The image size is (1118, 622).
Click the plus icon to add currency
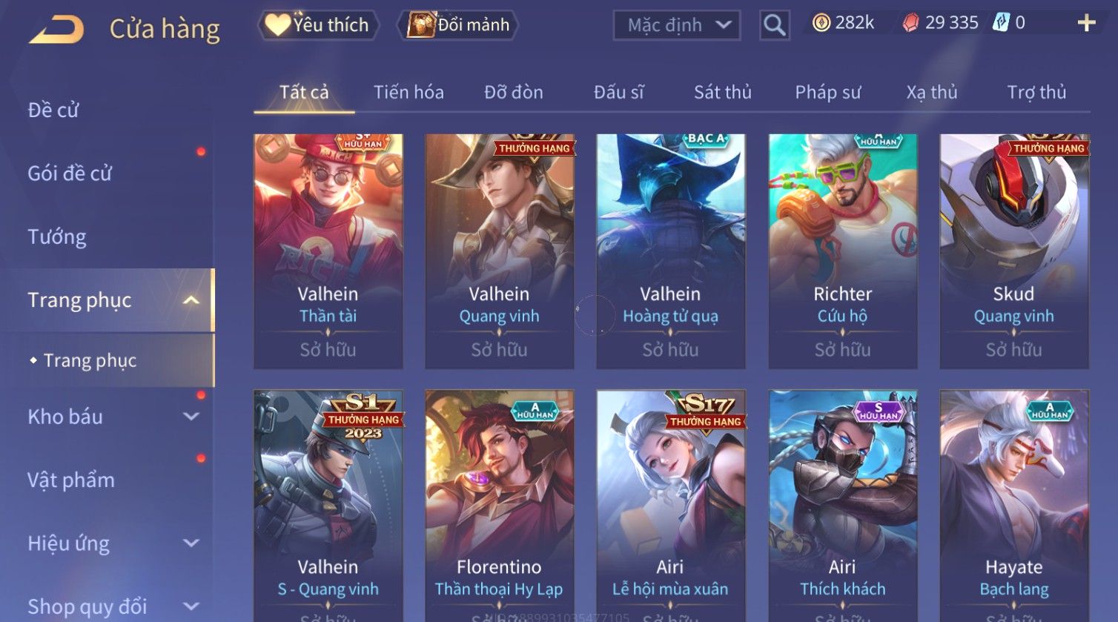[1086, 23]
